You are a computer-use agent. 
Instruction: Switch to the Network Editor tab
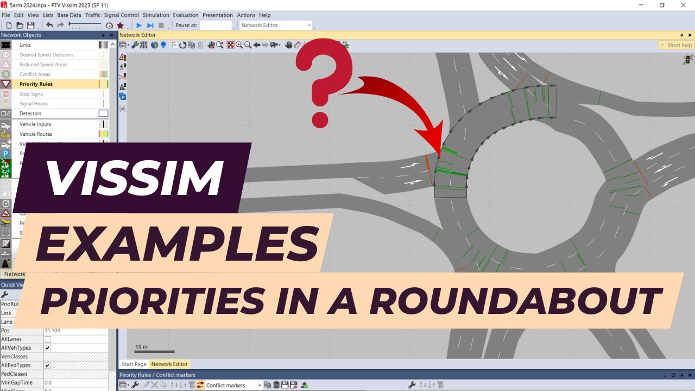point(169,364)
